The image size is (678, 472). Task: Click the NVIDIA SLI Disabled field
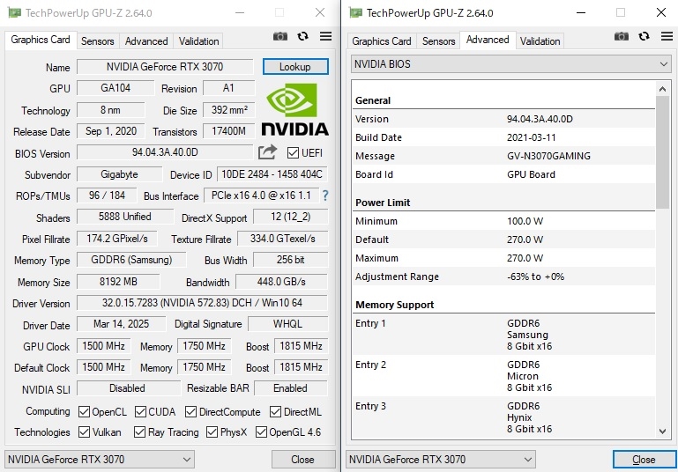click(128, 388)
